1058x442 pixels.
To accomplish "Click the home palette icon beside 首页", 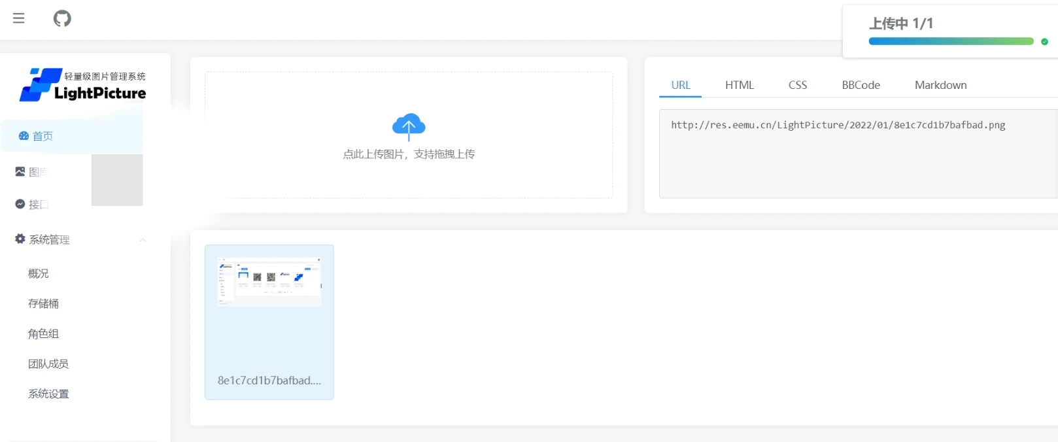I will click(24, 136).
